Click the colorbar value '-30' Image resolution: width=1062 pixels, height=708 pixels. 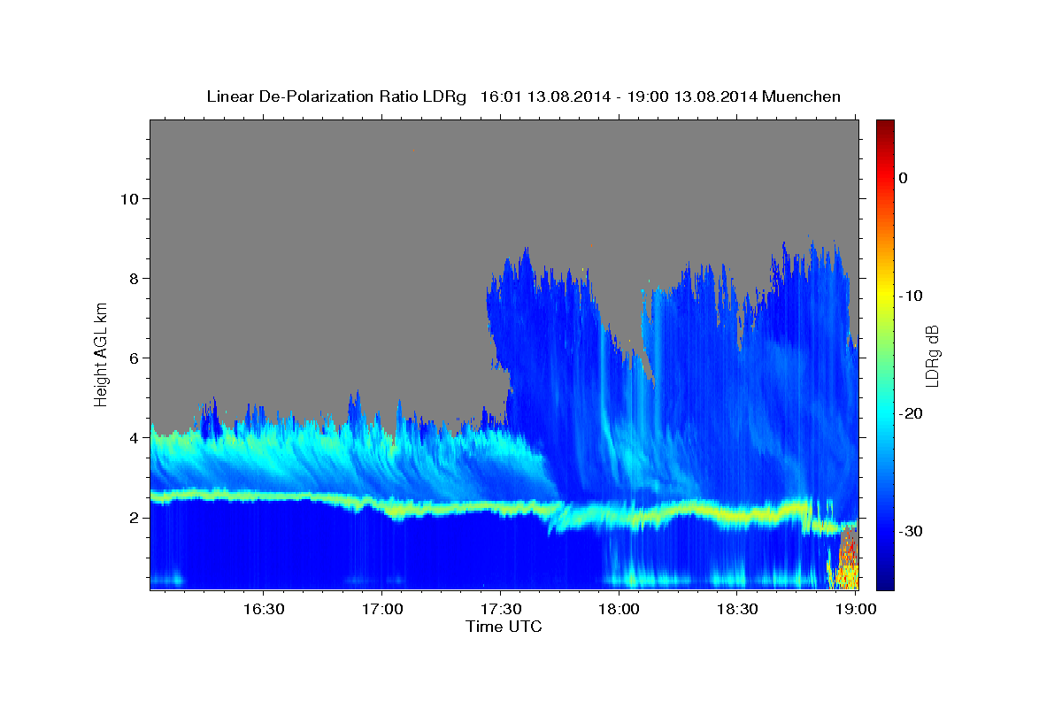pos(911,531)
